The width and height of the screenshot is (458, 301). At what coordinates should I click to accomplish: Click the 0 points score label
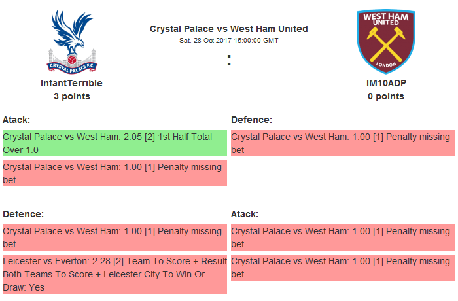385,96
